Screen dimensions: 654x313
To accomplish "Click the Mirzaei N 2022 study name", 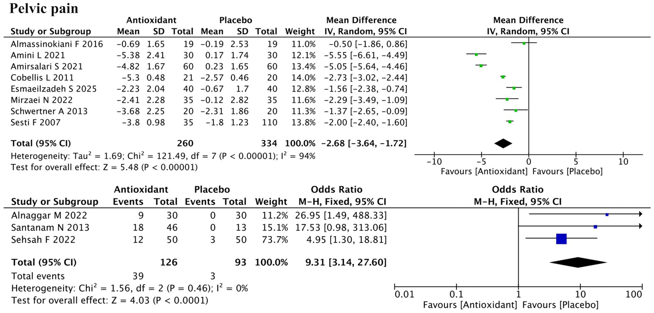I will pyautogui.click(x=42, y=100).
